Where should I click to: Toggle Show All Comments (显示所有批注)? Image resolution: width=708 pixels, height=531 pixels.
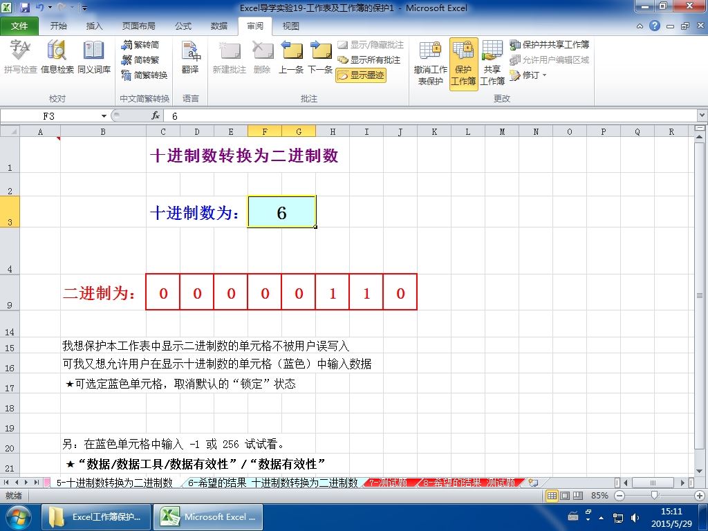[369, 59]
